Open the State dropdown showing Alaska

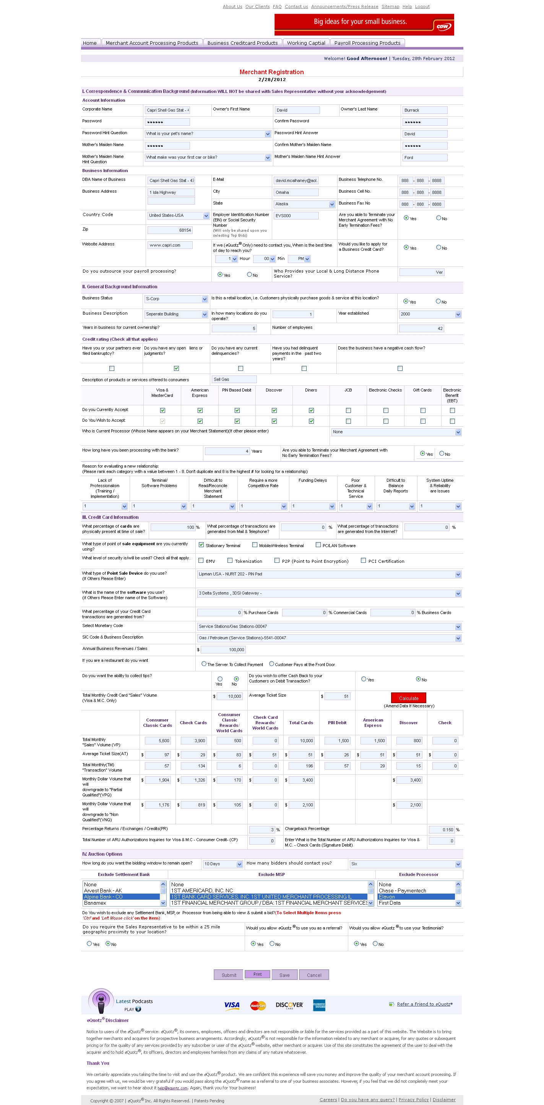point(305,204)
